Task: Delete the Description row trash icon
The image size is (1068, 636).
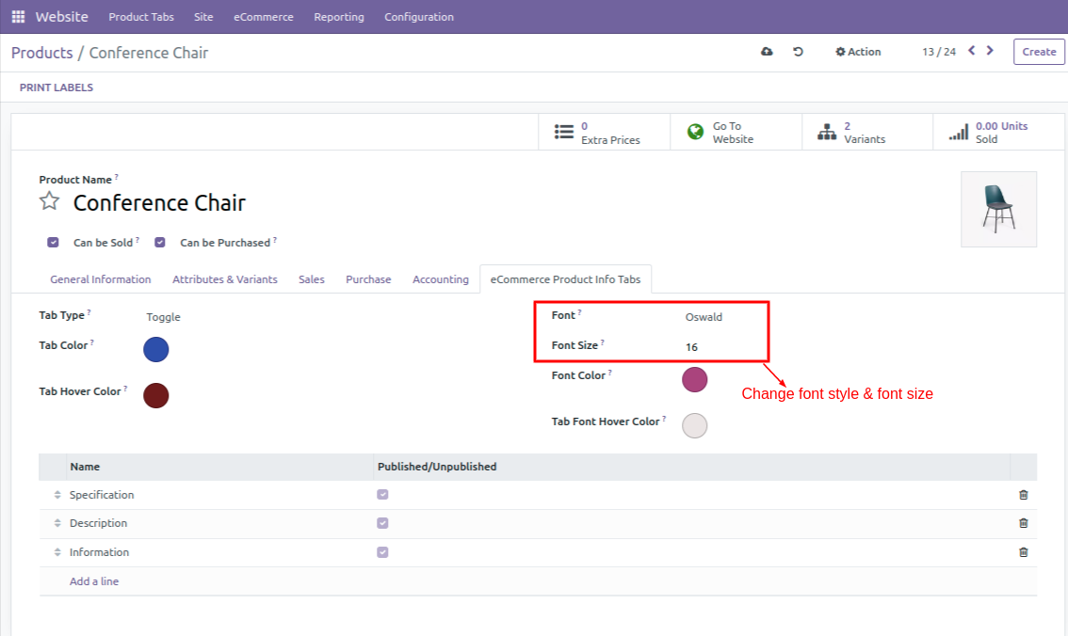Action: [x=1023, y=523]
